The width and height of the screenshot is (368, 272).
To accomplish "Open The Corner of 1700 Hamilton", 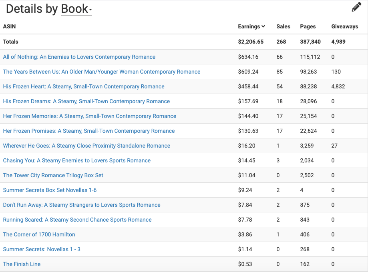I will 39,234.
